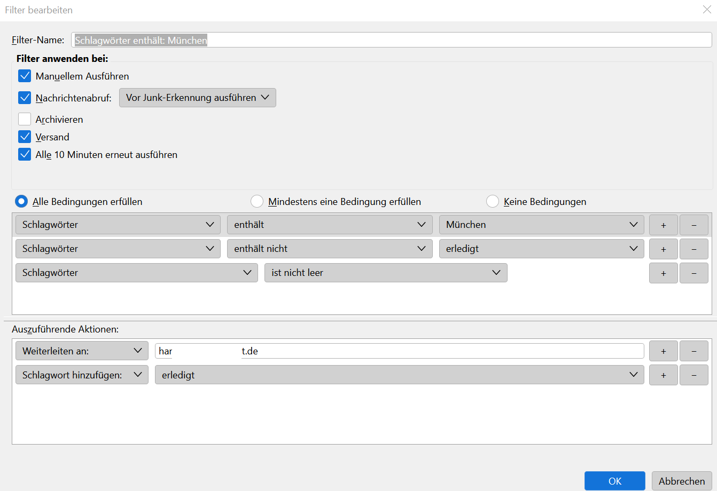Screen dimensions: 717x491
Task: Select Mindestens eine Bedingung erfüllen option
Action: coord(257,202)
